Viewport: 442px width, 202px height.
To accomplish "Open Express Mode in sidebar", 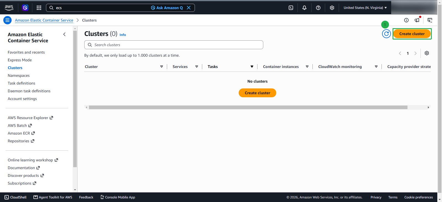I will 20,60.
